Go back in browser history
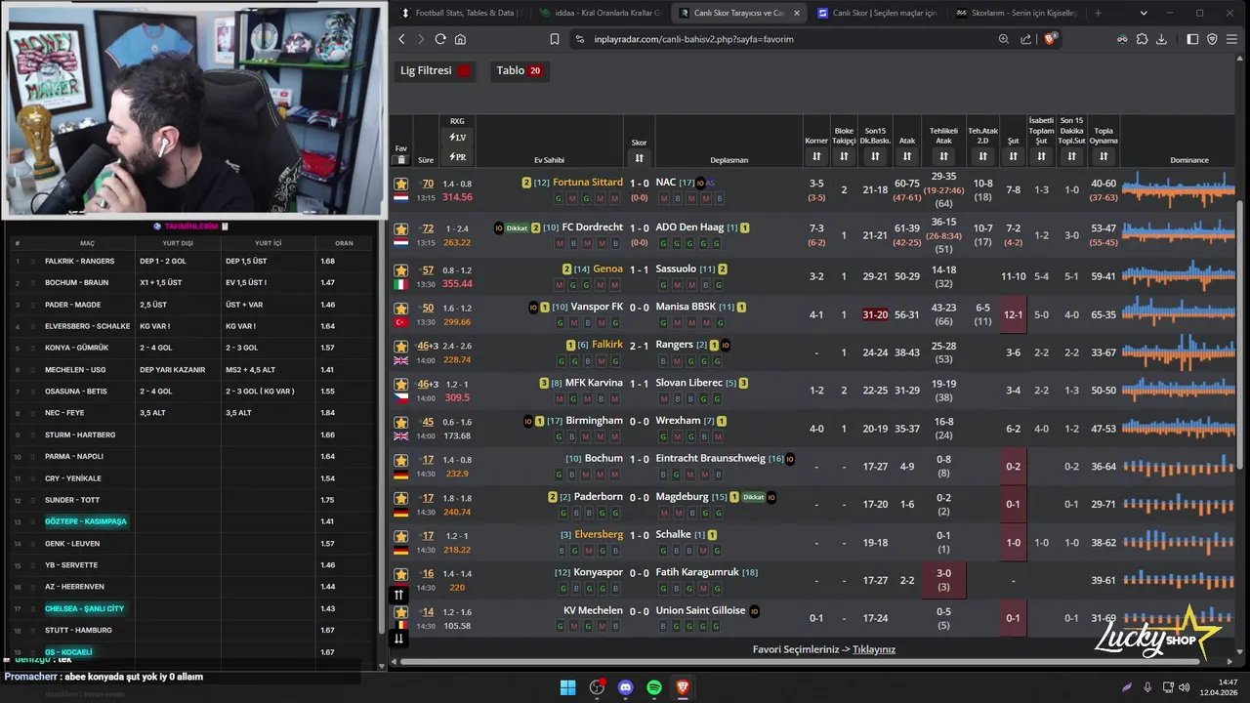This screenshot has width=1250, height=703. click(x=401, y=39)
